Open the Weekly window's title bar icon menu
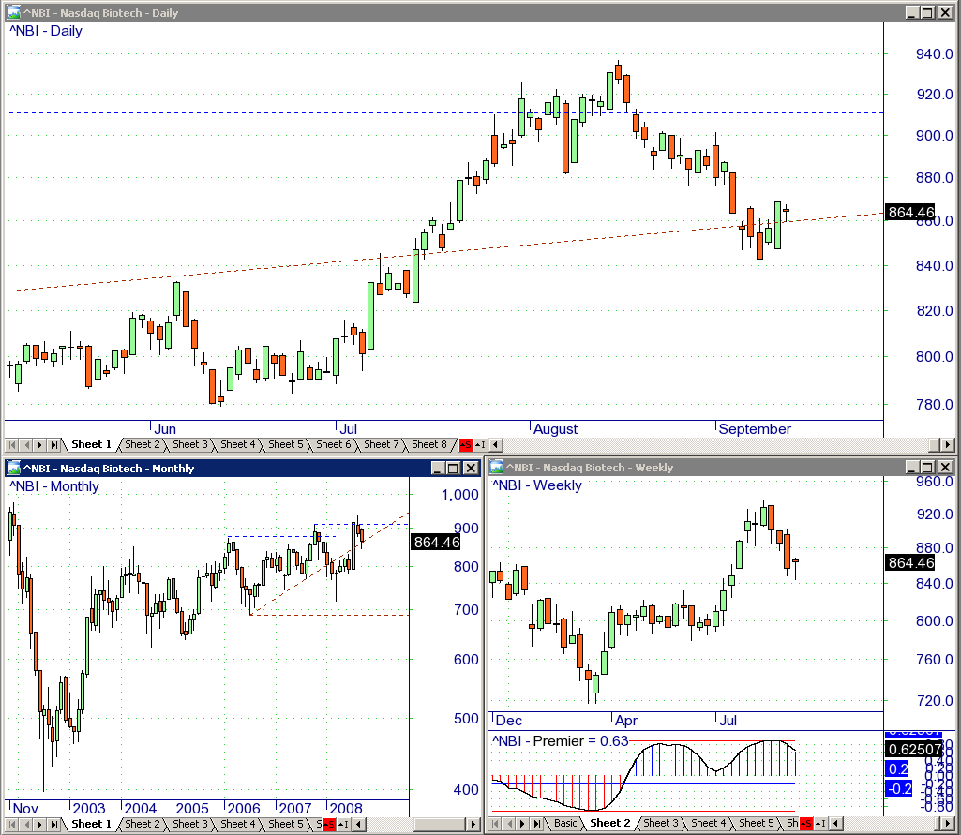Viewport: 961px width, 835px height. (496, 468)
